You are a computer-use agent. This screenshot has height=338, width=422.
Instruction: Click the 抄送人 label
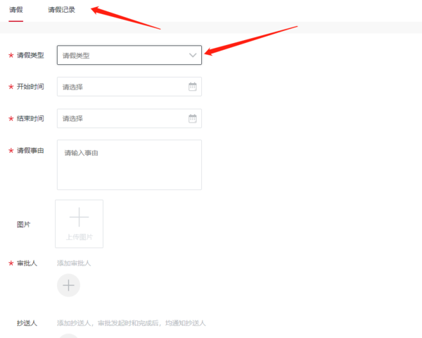click(27, 323)
